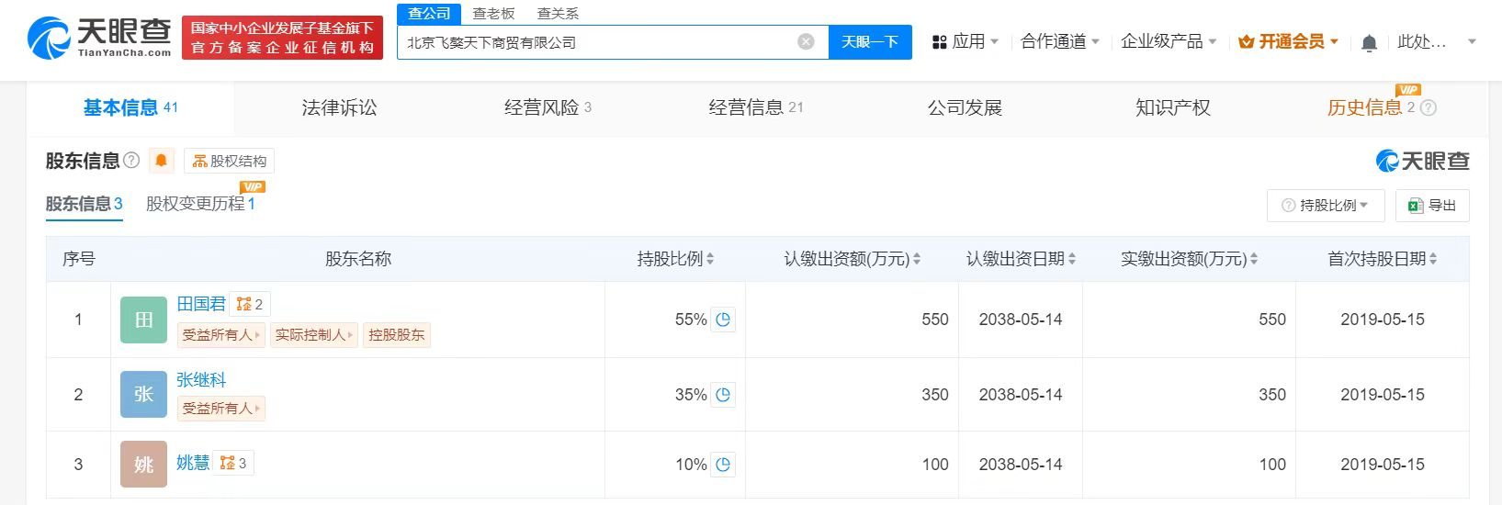
Task: Click the pie chart icon beside 55%
Action: [723, 320]
